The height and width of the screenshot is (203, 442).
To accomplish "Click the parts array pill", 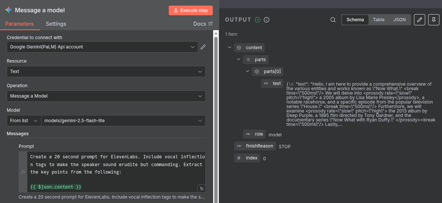I will pos(256,60).
